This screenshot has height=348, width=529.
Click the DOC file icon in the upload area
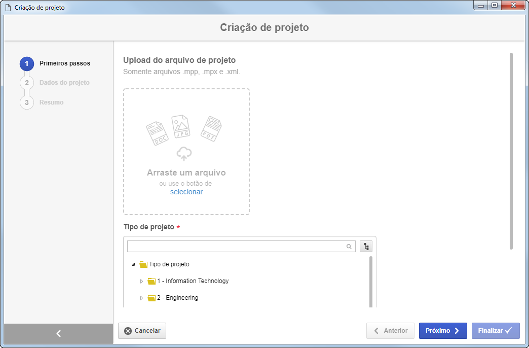(157, 133)
